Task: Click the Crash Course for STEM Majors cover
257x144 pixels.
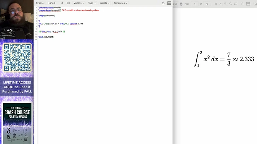Action: (x=17, y=123)
